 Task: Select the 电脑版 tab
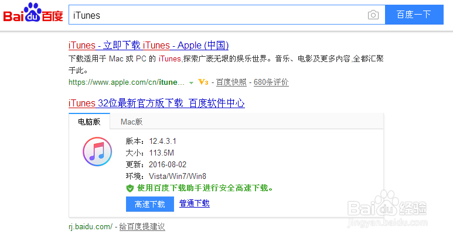point(89,121)
